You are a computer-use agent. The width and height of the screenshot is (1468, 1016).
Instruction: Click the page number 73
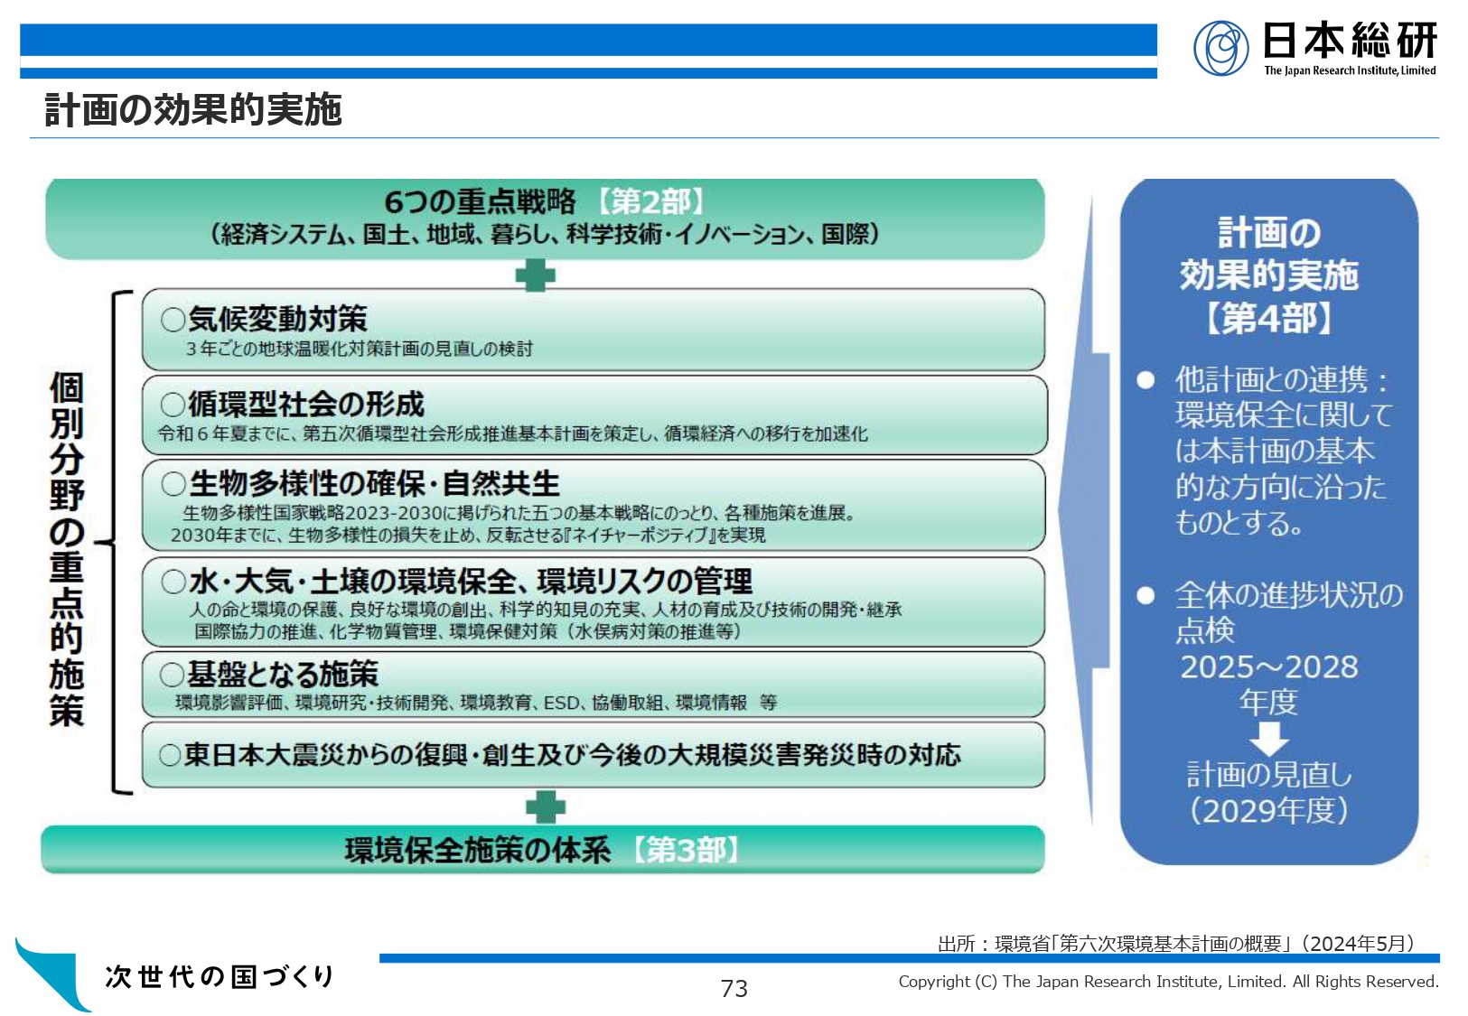[734, 989]
